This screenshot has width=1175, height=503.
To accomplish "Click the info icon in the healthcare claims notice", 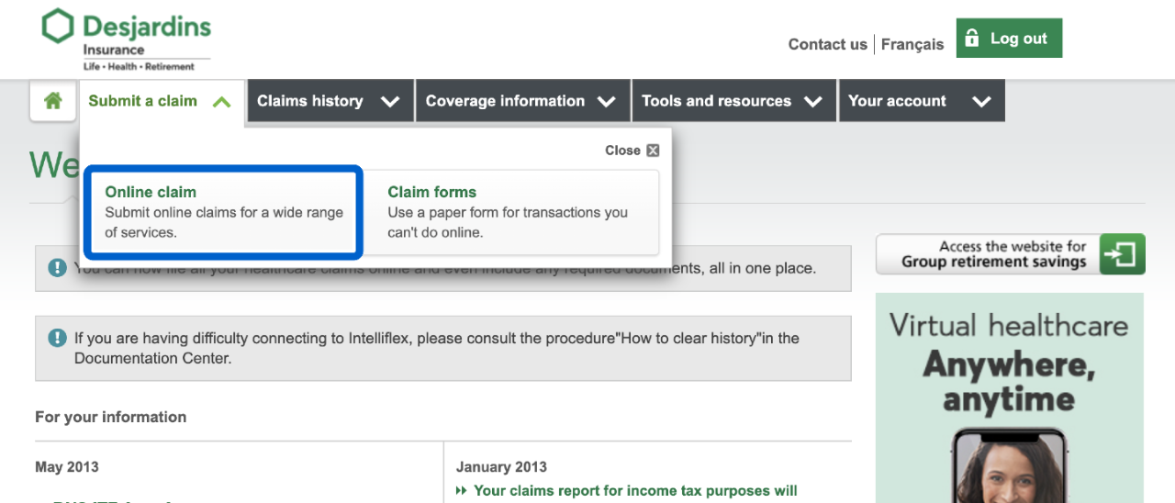I will (57, 268).
